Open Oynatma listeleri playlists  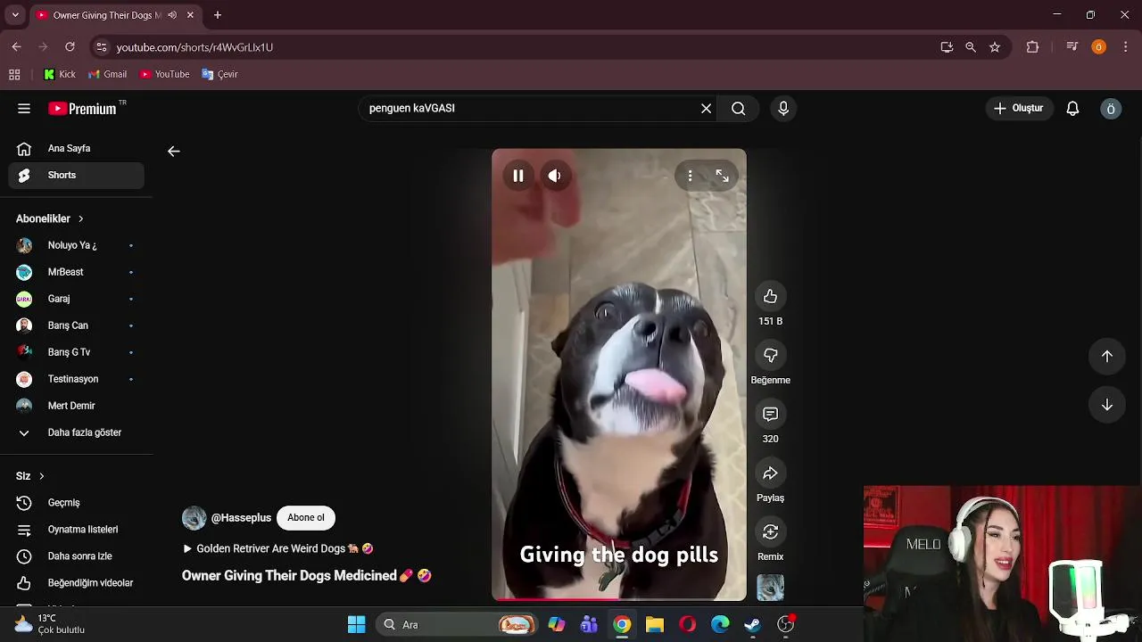[77, 530]
